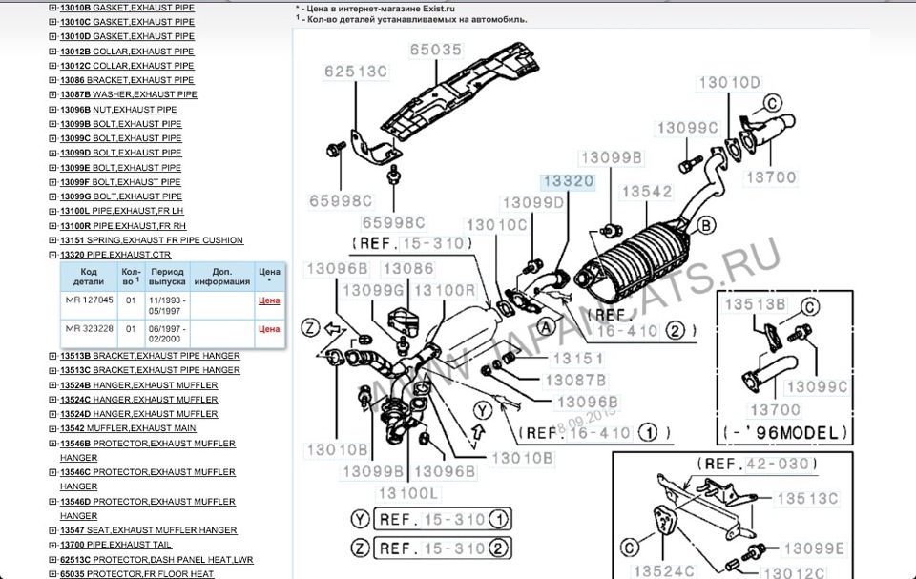Click the 13542 muffler label in the diagram
Screen dimensions: 916x579
[x=648, y=192]
